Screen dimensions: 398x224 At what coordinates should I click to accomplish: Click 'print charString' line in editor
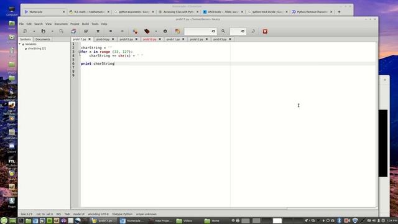coord(98,63)
